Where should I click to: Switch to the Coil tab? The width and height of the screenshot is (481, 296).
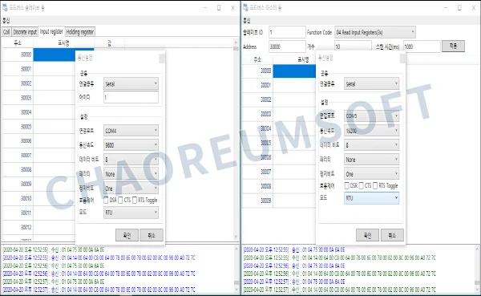point(6,31)
